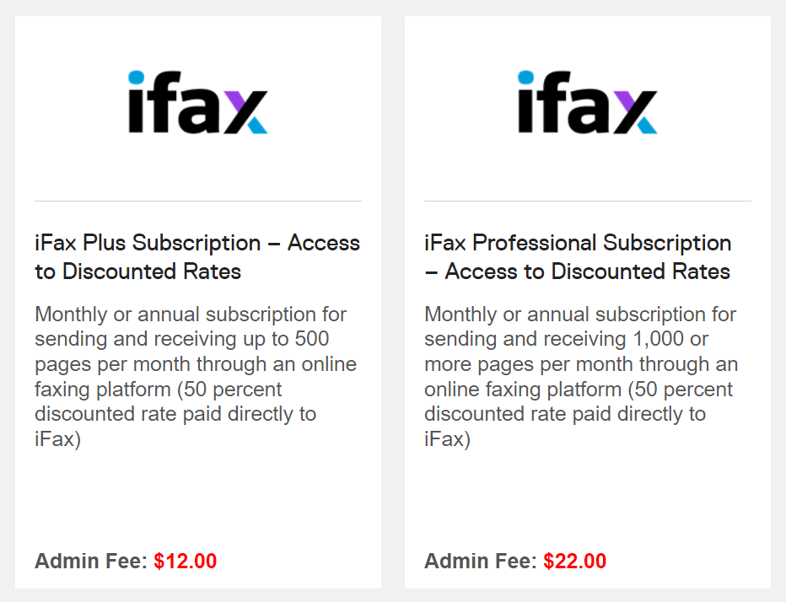Select the iFax Professional Subscription product card
Viewport: 786px width, 602px height.
coord(588,302)
